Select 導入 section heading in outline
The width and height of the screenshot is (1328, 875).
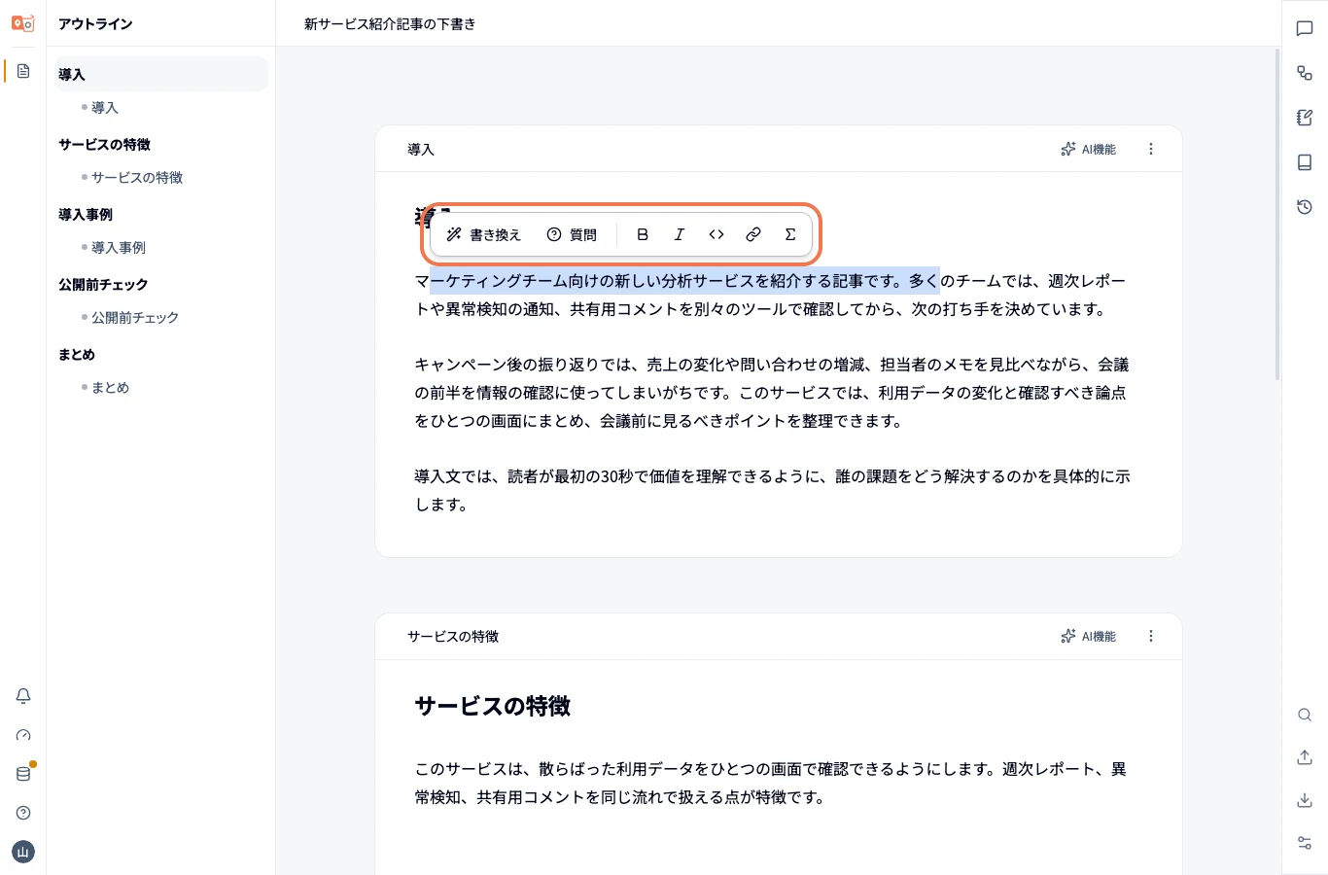(161, 74)
